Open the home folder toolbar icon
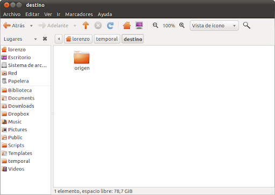 point(127,25)
